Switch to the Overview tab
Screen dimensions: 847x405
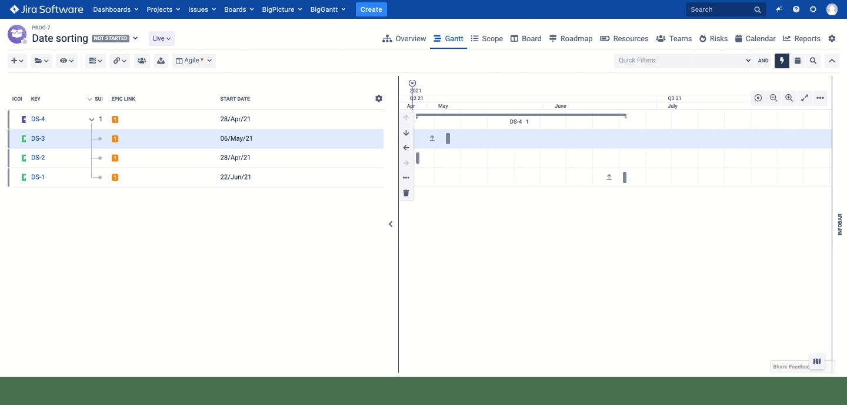pyautogui.click(x=404, y=38)
